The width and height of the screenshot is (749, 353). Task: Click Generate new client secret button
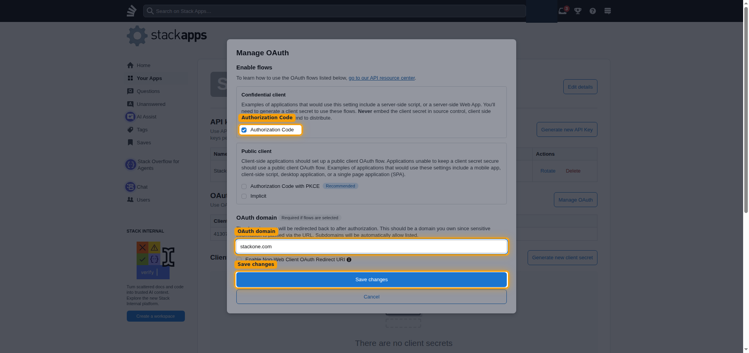(x=563, y=258)
